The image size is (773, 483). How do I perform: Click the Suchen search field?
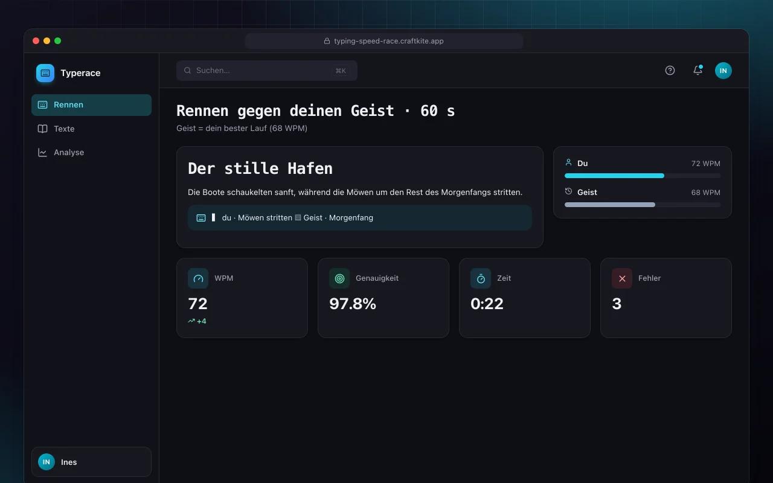click(267, 71)
